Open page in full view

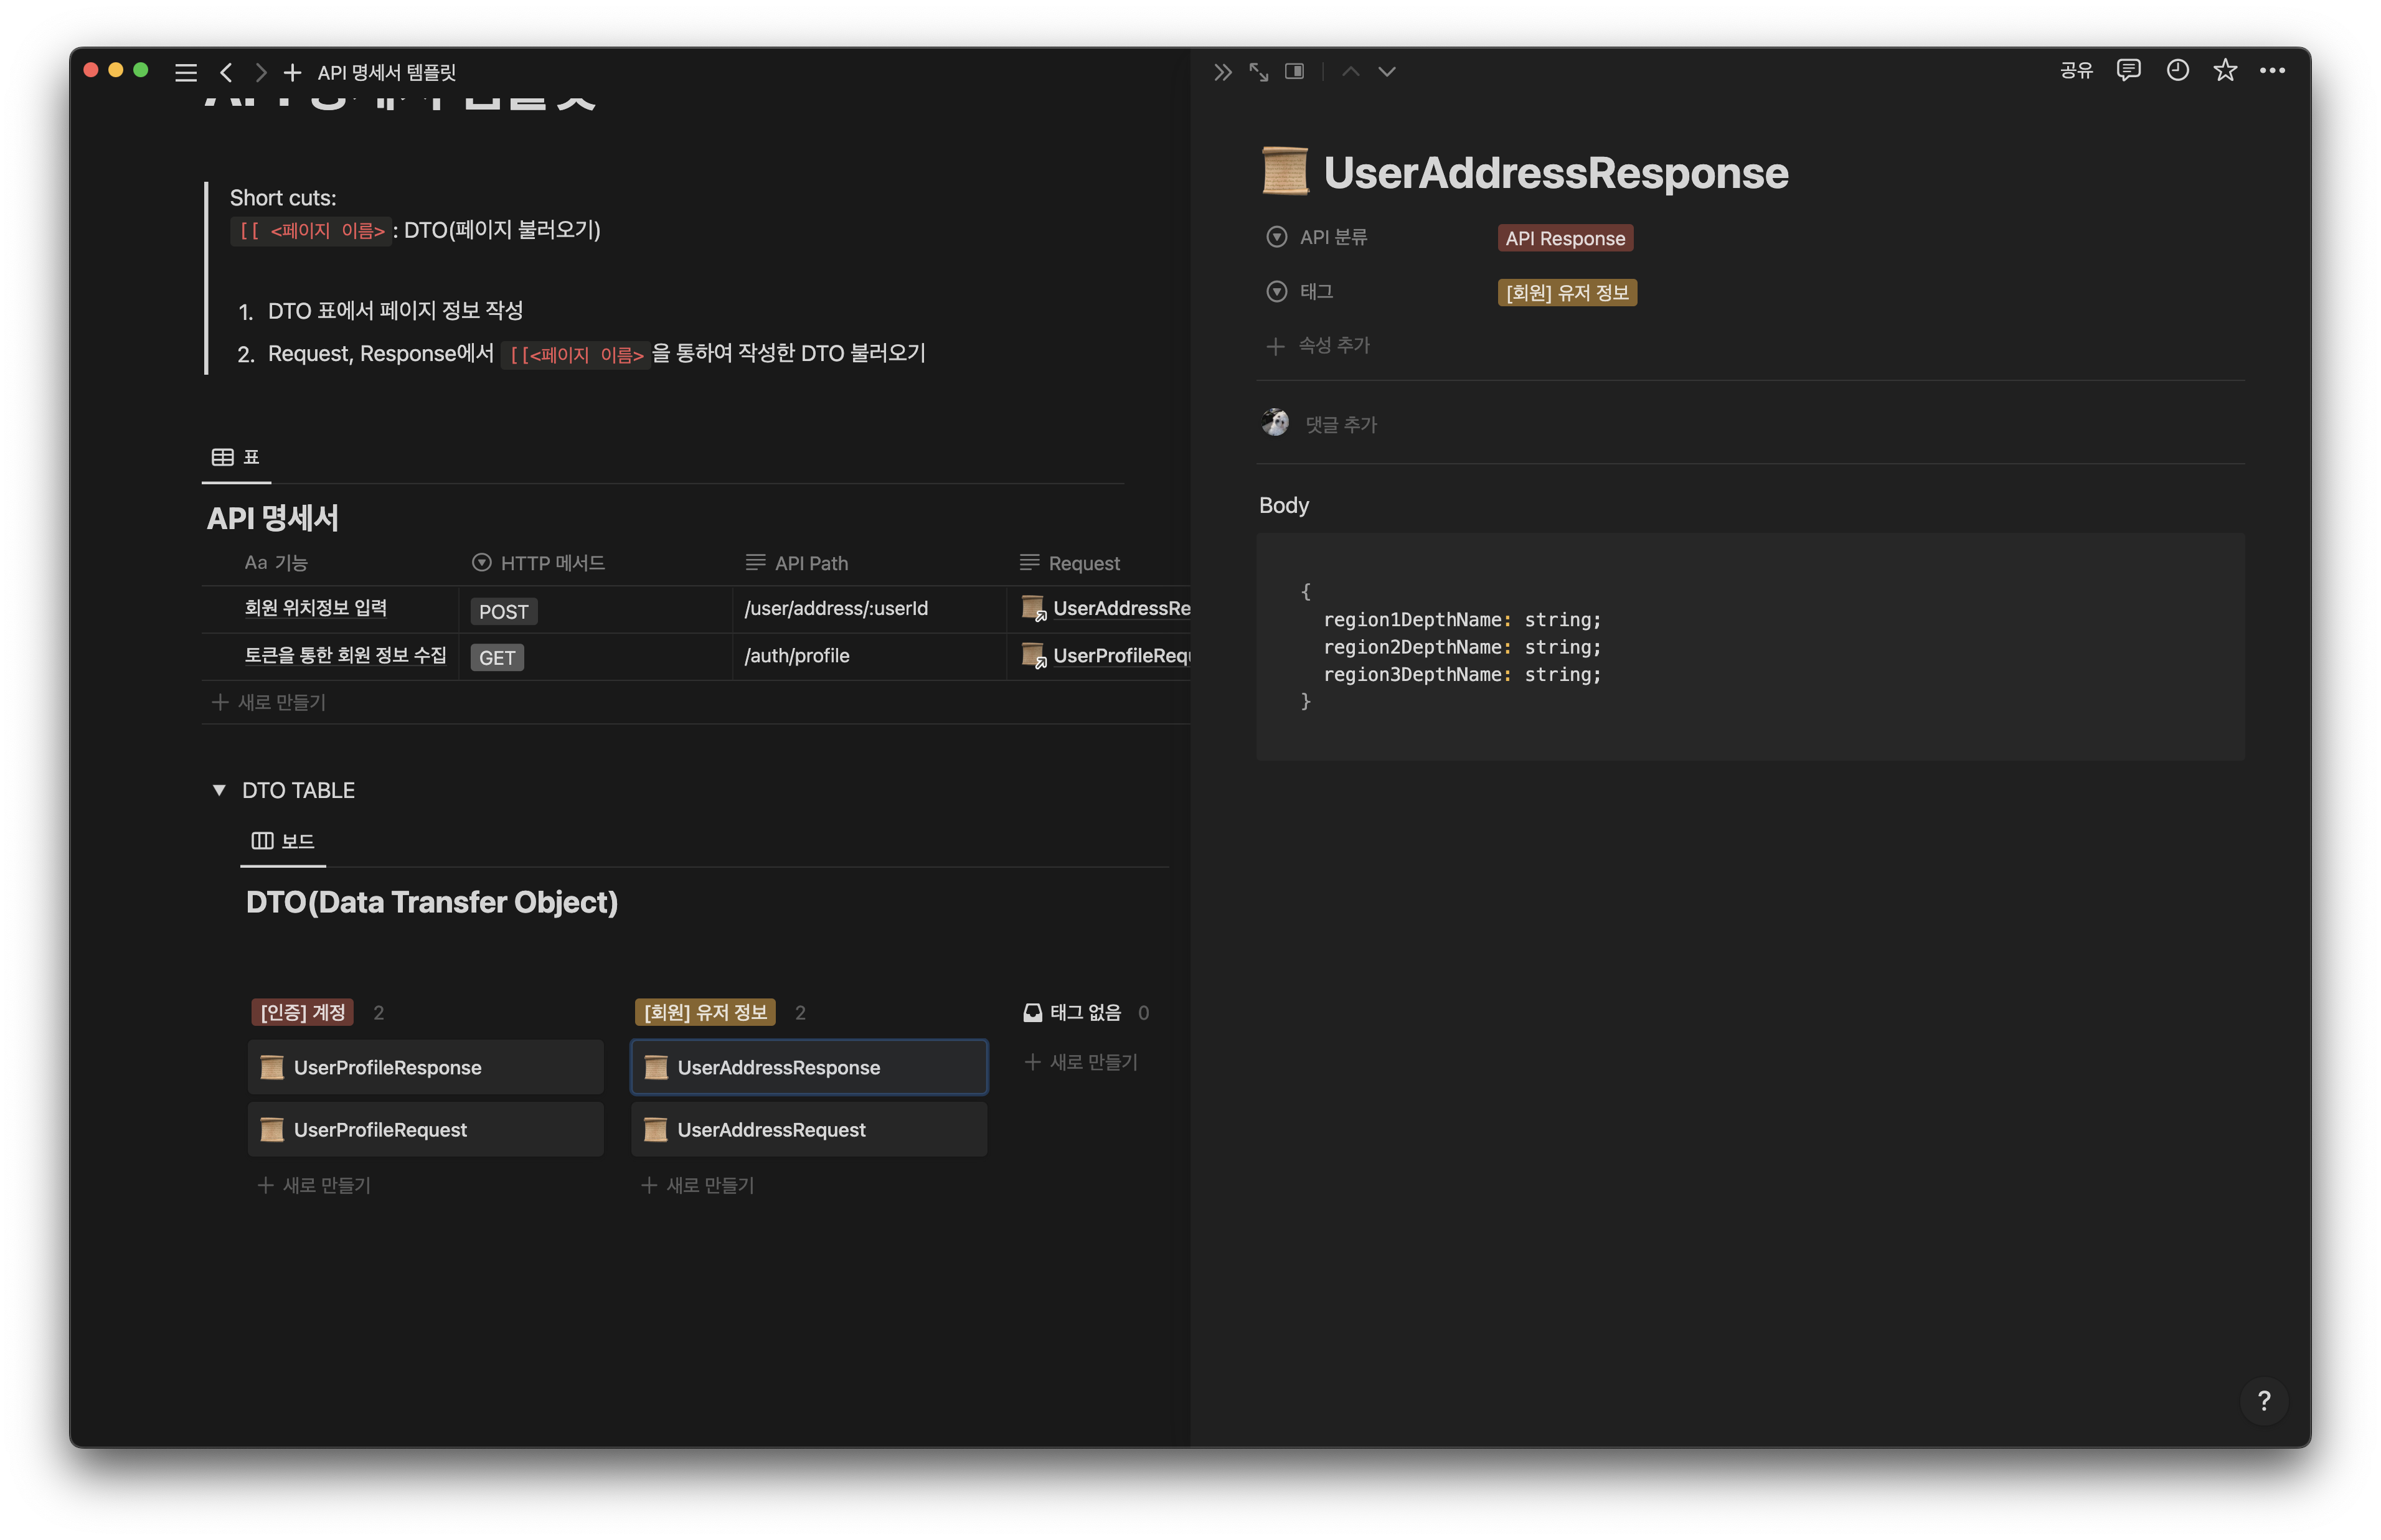coord(1258,72)
